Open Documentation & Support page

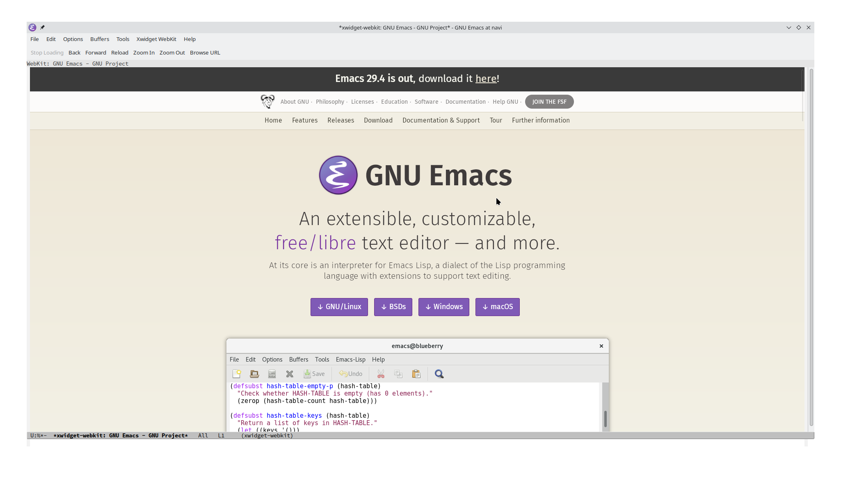(441, 120)
